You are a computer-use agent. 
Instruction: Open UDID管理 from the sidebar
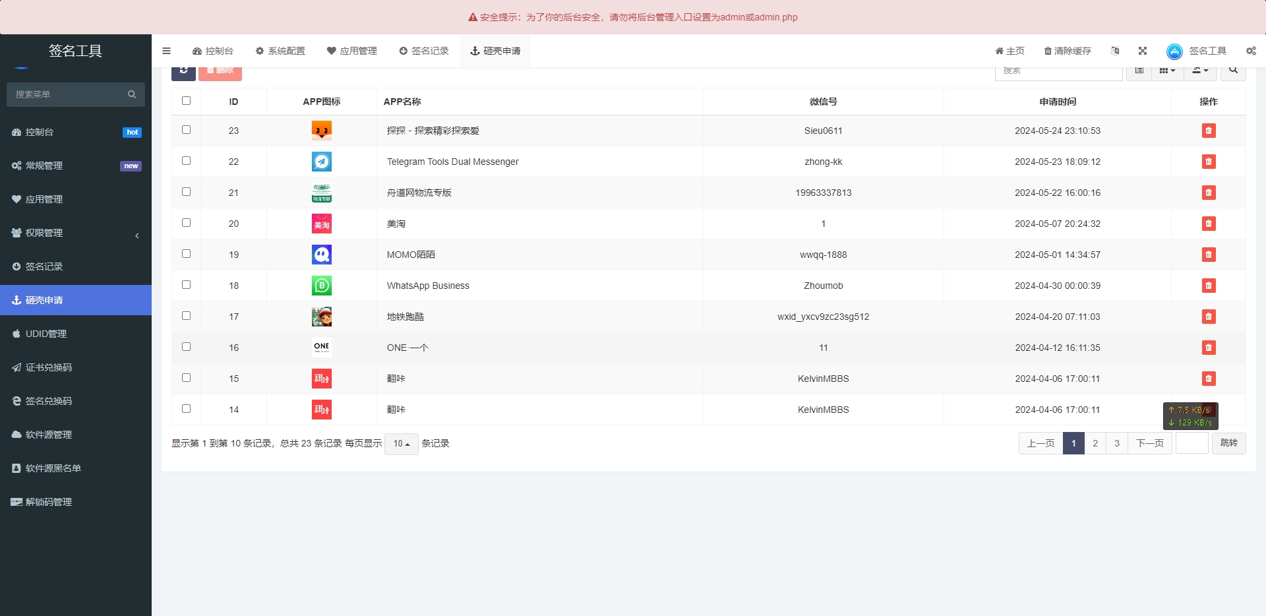(46, 334)
